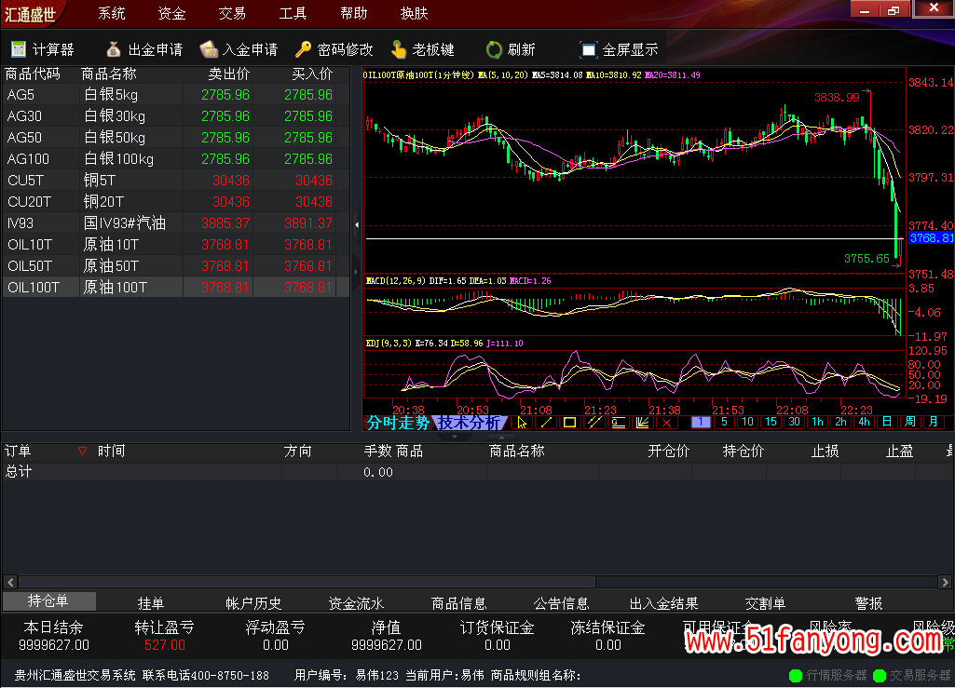
Task: Set chart period to 10 minutes
Action: tap(747, 422)
